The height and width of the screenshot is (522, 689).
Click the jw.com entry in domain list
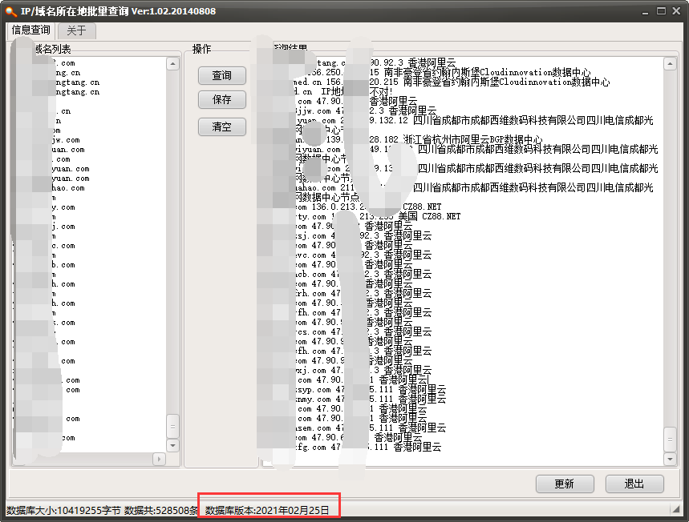tap(66, 140)
